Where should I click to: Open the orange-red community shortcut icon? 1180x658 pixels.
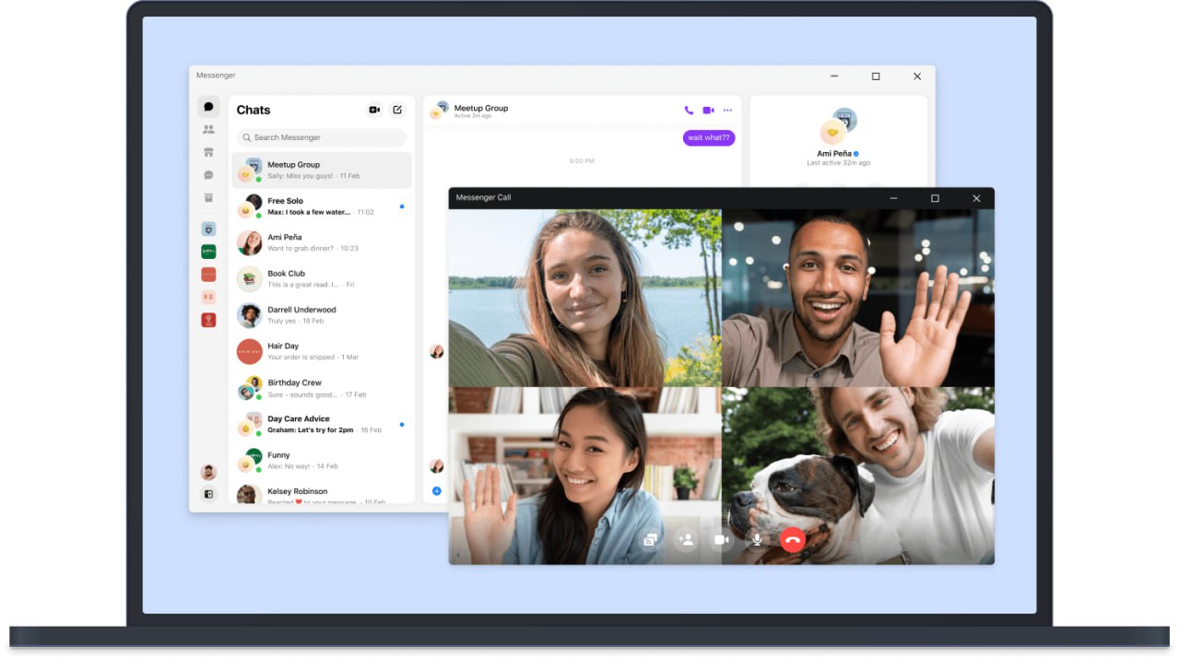(209, 275)
